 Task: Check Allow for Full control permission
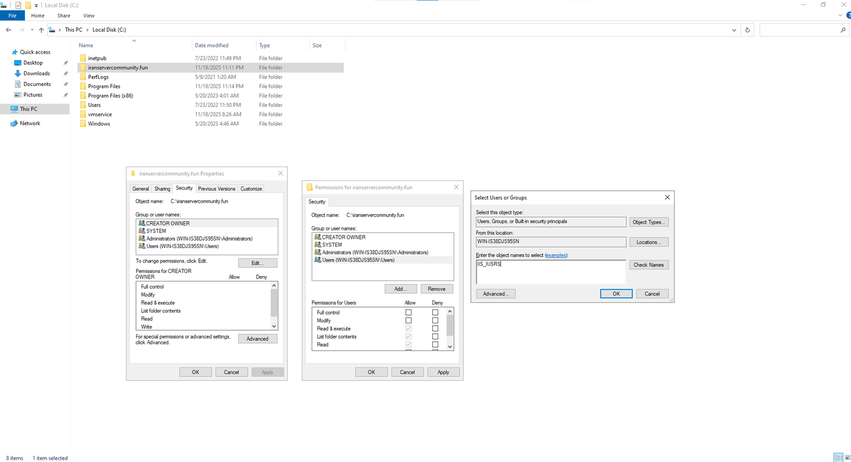pos(408,312)
